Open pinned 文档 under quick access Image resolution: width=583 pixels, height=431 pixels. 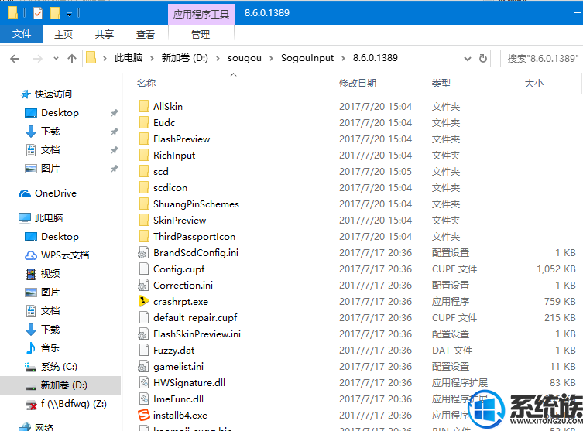50,150
